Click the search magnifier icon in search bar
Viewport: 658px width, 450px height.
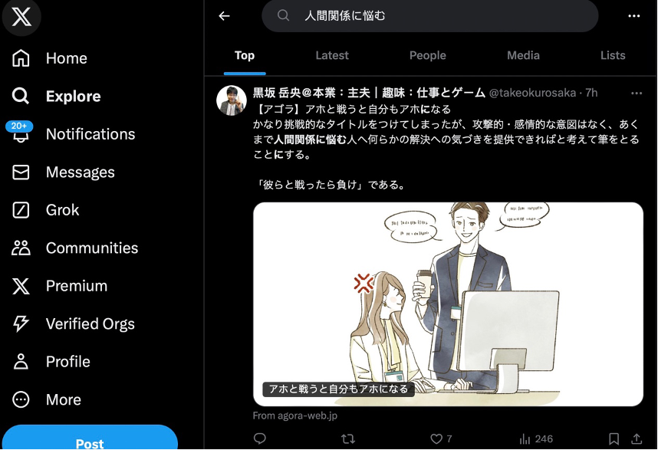pos(283,16)
